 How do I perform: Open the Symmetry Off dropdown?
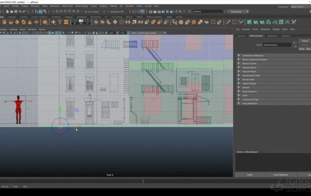(117, 11)
